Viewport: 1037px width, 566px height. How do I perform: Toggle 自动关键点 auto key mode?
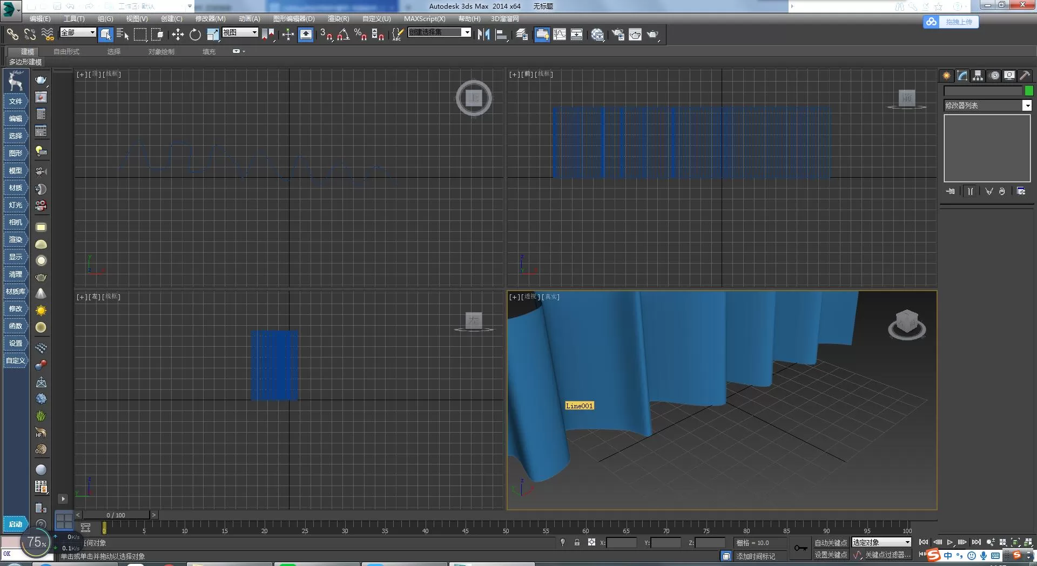pos(831,543)
